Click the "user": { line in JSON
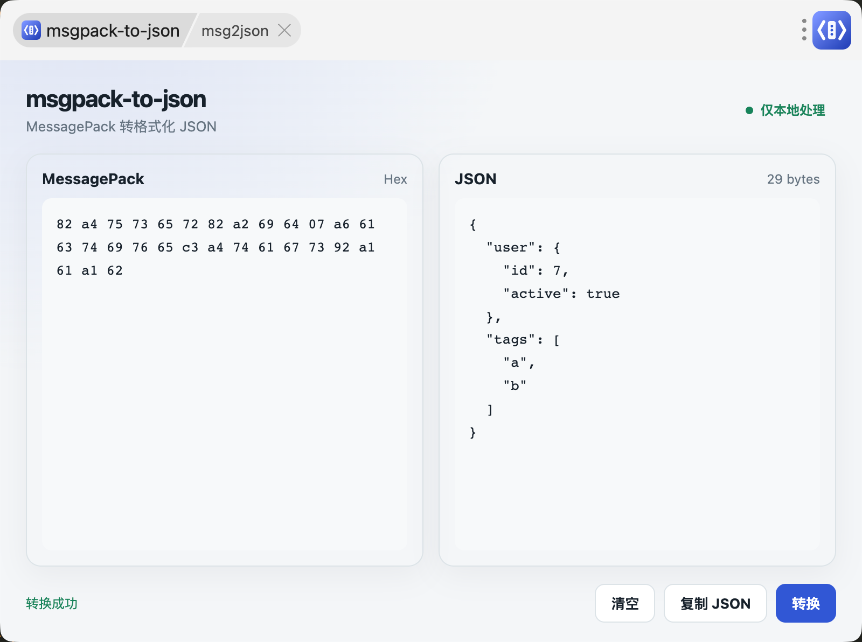 coord(524,248)
